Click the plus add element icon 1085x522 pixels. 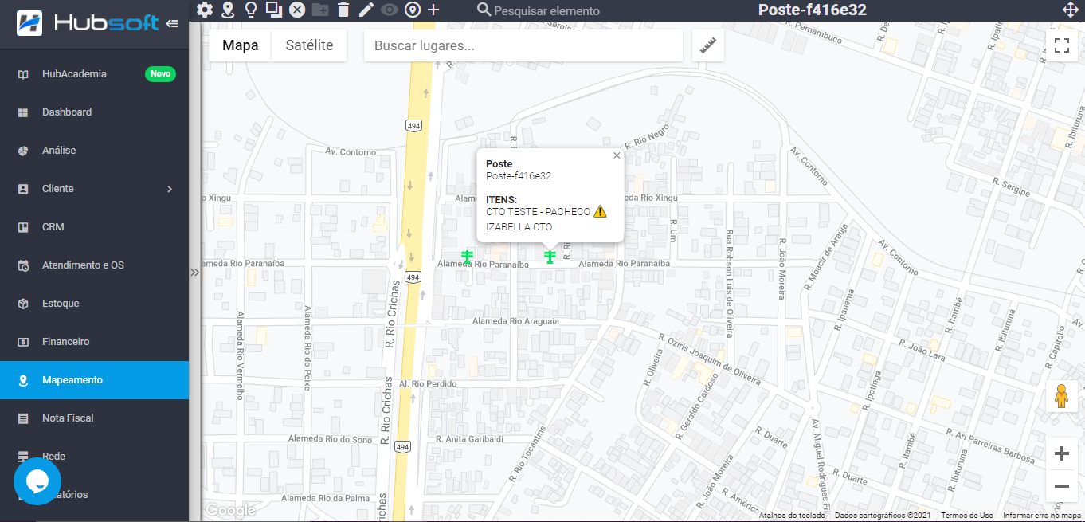tap(433, 10)
